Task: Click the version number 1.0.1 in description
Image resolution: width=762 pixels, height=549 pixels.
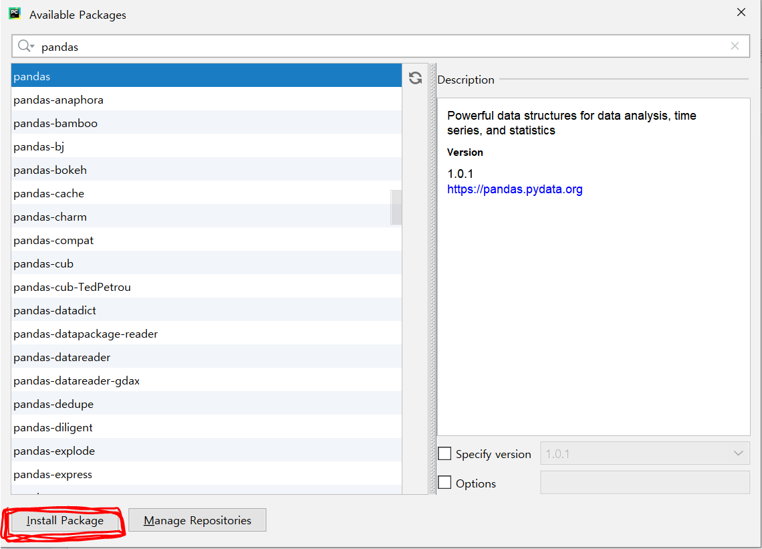Action: 460,174
